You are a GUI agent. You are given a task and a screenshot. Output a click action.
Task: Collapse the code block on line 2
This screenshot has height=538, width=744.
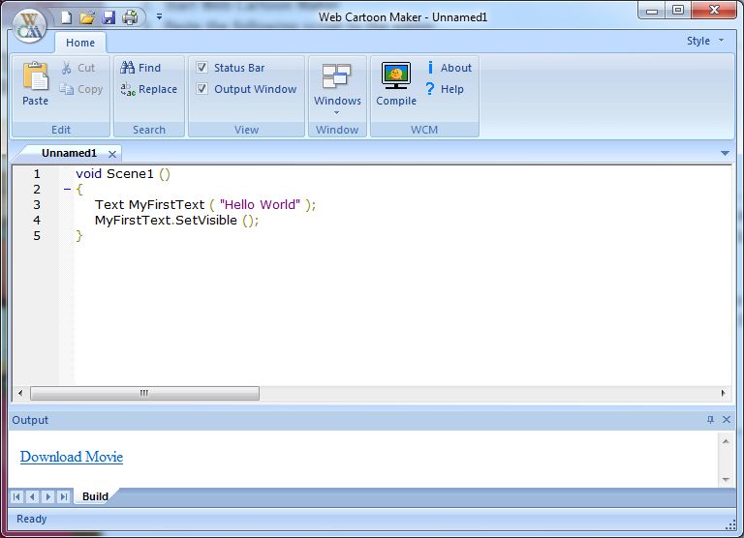[67, 190]
